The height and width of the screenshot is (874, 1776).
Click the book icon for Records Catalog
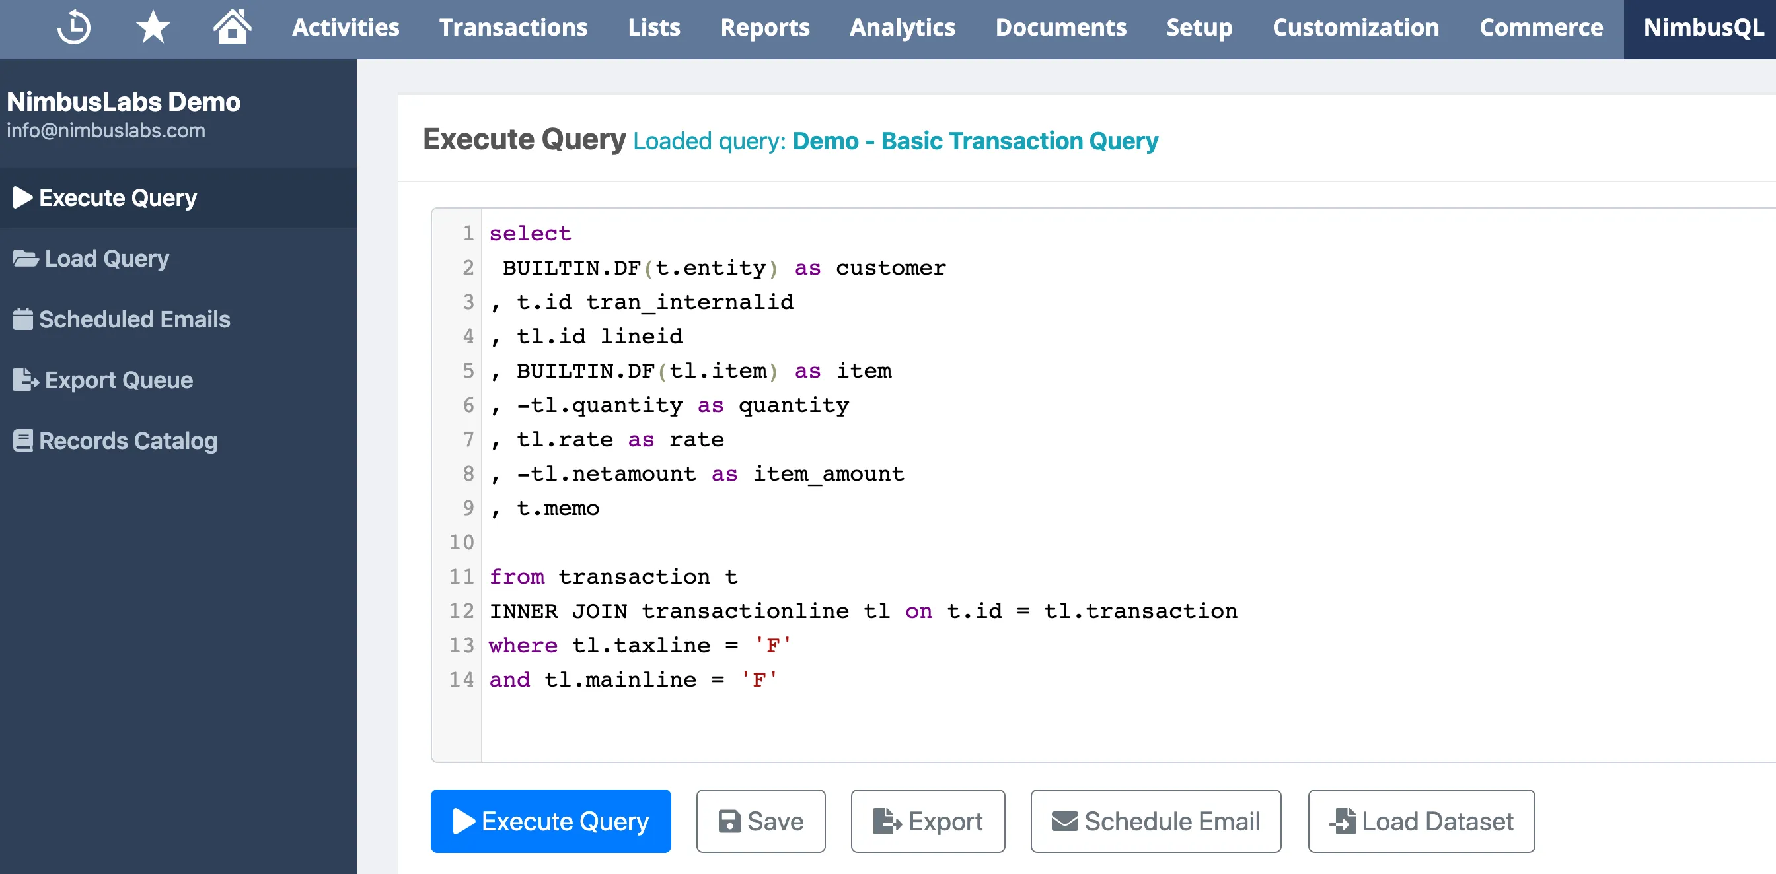(22, 441)
